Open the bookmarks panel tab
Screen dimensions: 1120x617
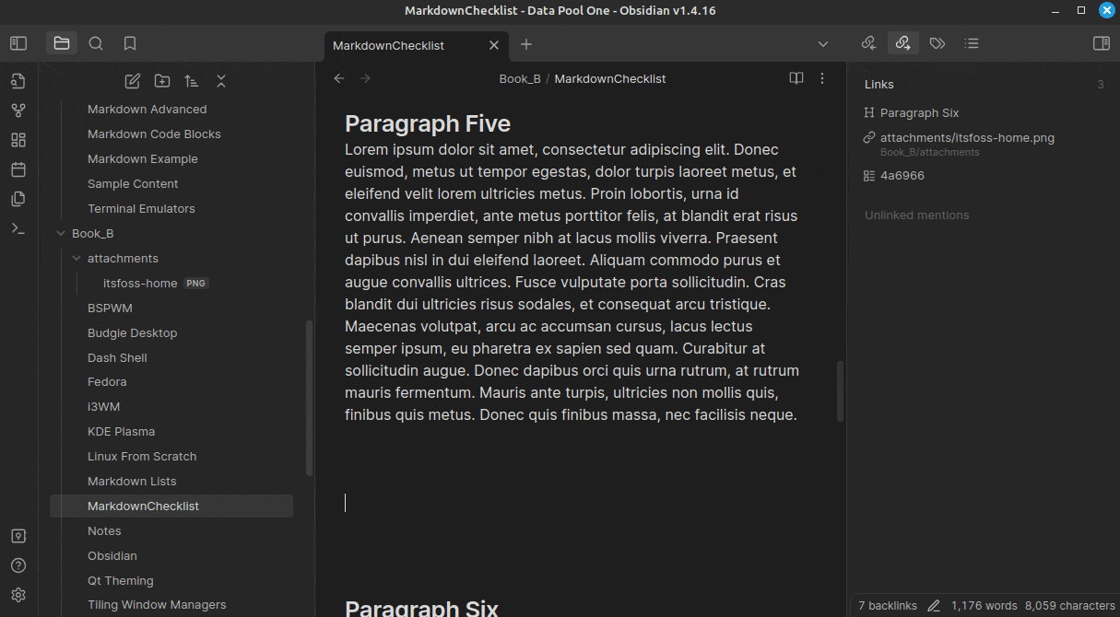pos(130,43)
